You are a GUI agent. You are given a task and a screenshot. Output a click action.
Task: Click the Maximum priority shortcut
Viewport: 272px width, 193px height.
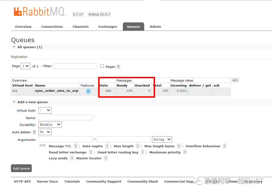(165, 152)
